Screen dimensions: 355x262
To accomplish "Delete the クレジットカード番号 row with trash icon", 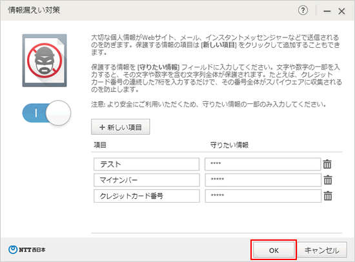I will pyautogui.click(x=328, y=196).
